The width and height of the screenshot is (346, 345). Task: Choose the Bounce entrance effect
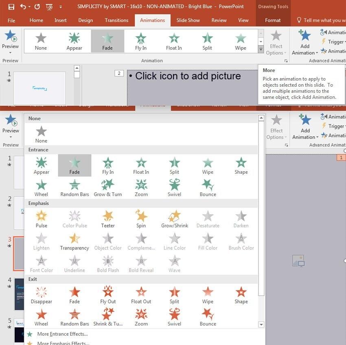point(208,186)
